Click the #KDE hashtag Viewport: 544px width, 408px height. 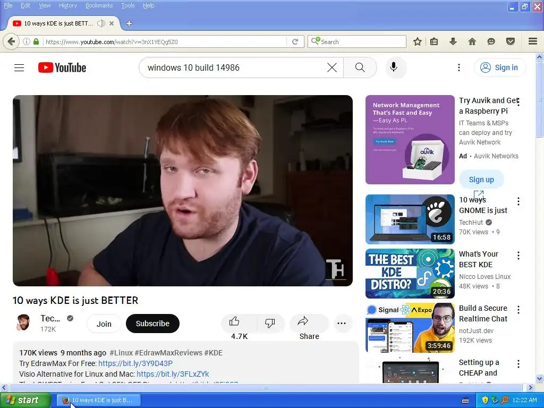coord(214,353)
